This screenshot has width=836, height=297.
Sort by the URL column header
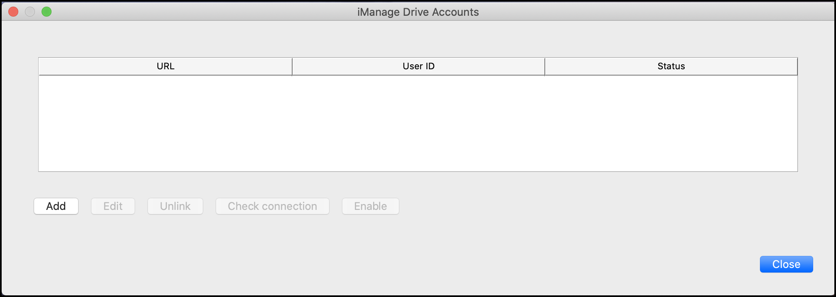tap(165, 66)
